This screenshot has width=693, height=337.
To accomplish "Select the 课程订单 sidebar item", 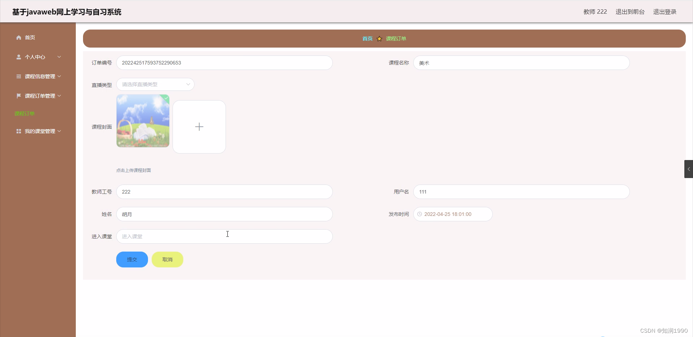I will click(x=24, y=113).
